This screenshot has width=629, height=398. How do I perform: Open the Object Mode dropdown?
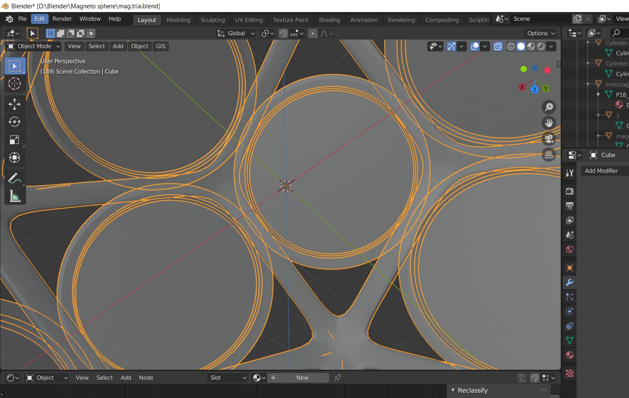coord(32,46)
